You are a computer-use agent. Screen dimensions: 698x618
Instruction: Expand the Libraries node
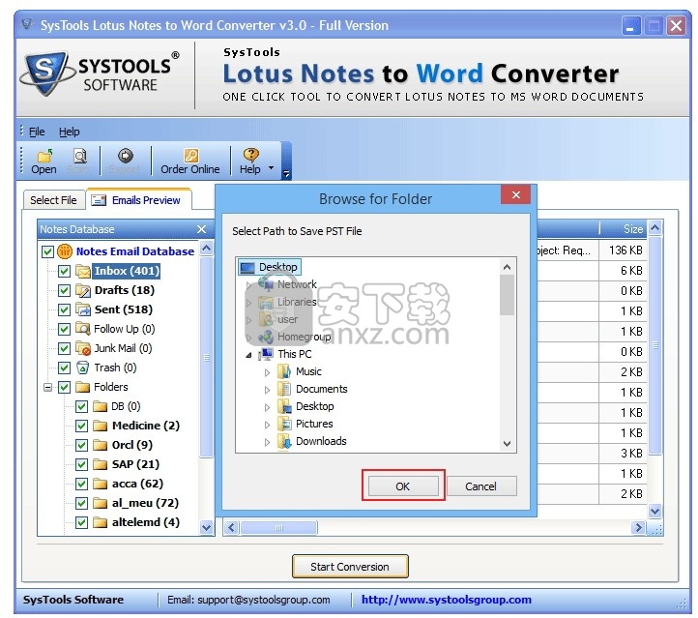tap(248, 303)
